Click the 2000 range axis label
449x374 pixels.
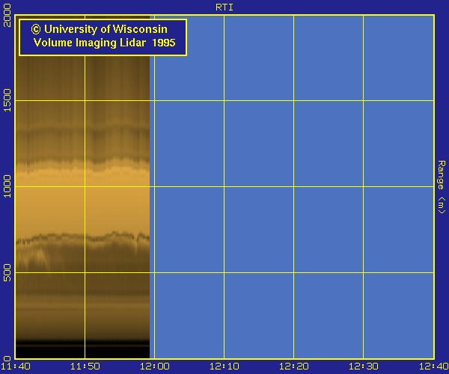(7, 16)
